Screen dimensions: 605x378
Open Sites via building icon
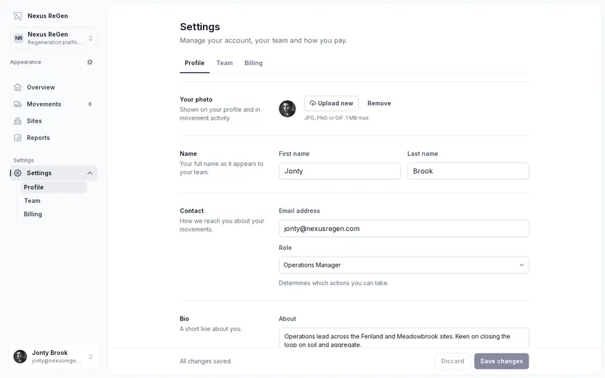(x=18, y=120)
